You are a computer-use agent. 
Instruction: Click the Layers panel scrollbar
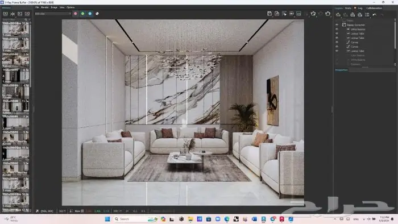pos(395,35)
